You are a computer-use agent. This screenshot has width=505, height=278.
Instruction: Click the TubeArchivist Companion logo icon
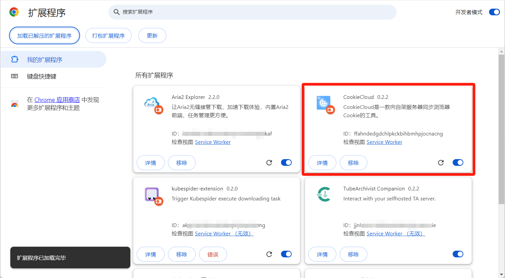click(x=324, y=194)
